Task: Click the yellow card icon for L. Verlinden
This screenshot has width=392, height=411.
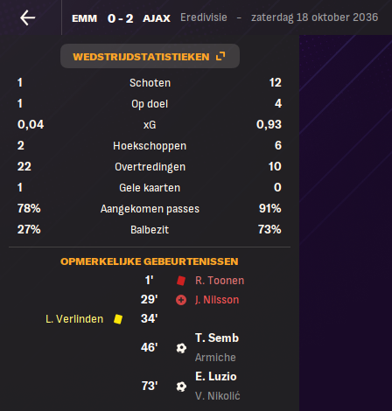Action: point(118,319)
